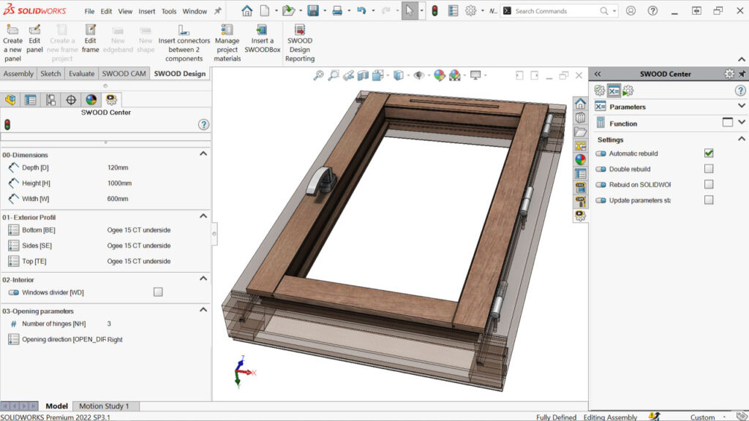
Task: Switch to the SWOOD CAM tab
Action: click(124, 74)
